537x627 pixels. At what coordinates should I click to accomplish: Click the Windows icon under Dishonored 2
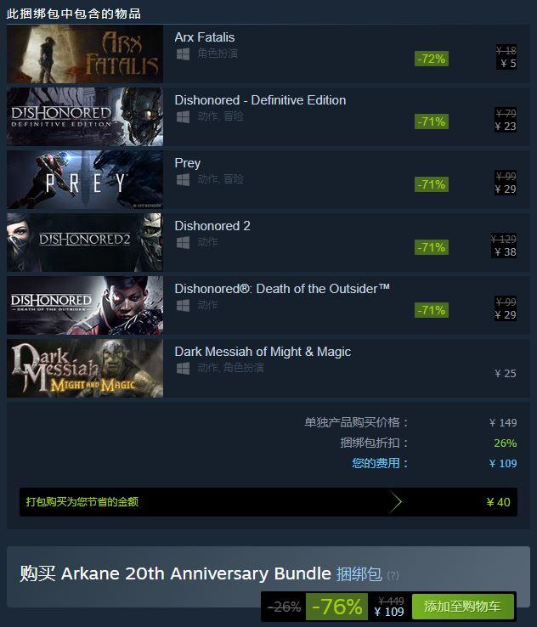[184, 242]
